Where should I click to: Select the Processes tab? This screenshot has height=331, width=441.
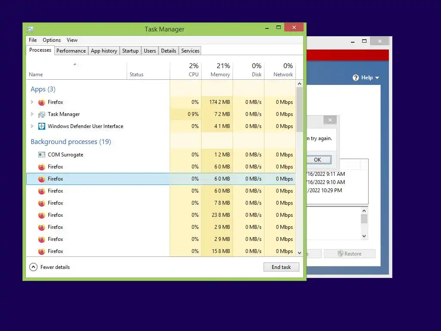click(40, 50)
